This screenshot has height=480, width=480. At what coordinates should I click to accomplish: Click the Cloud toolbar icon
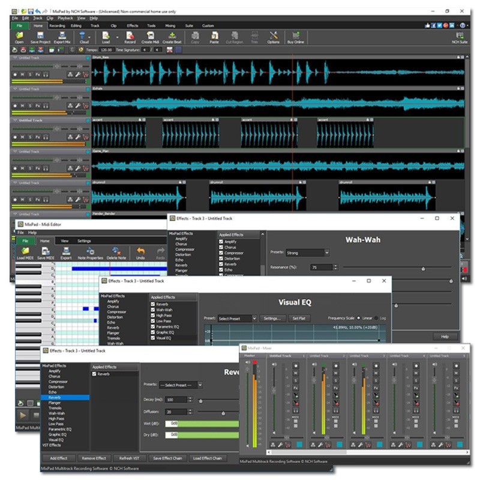click(84, 38)
